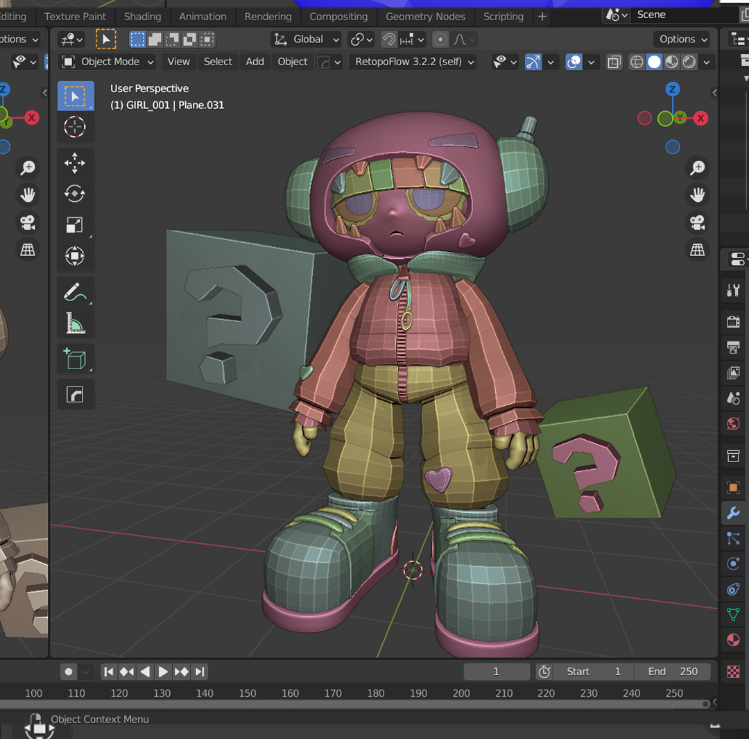Viewport: 749px width, 739px height.
Task: Switch perspective/orthographic grid icon in main viewport
Action: coord(697,250)
